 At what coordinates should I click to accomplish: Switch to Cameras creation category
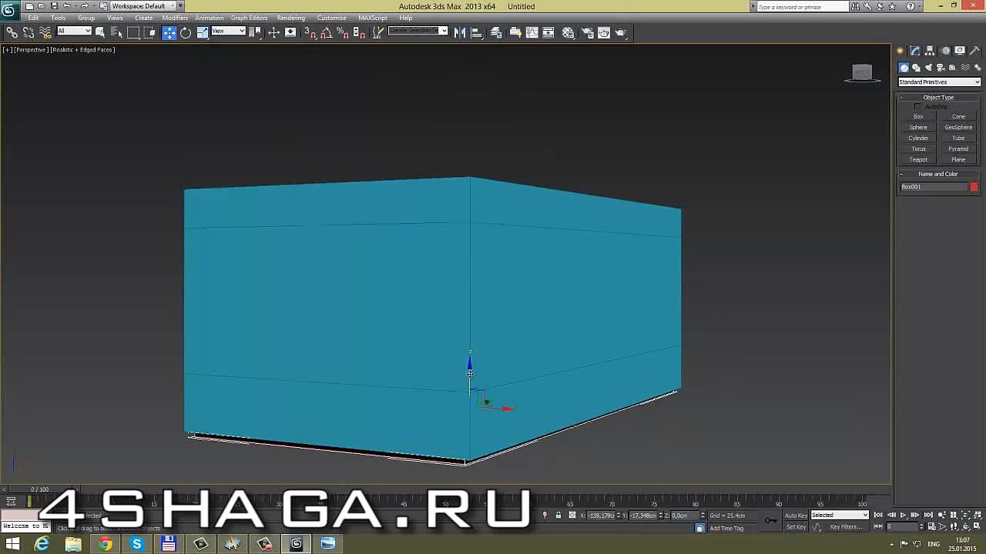pos(941,68)
